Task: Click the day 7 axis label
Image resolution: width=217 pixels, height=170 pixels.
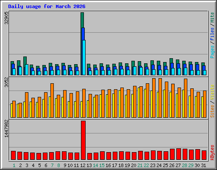Action: pyautogui.click(x=52, y=165)
